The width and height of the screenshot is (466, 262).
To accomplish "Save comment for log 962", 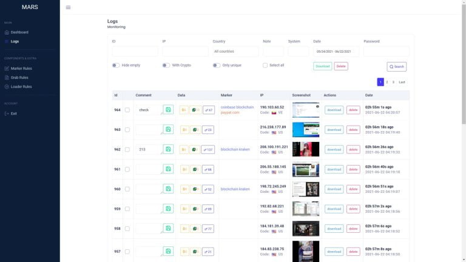I will (168, 149).
